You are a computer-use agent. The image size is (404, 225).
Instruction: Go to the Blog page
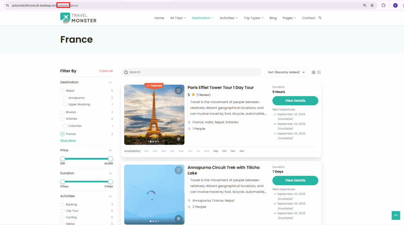coord(273,18)
